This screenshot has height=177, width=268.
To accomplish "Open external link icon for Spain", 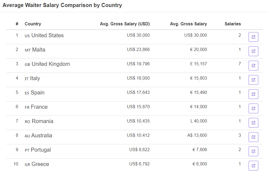I will tap(253, 94).
